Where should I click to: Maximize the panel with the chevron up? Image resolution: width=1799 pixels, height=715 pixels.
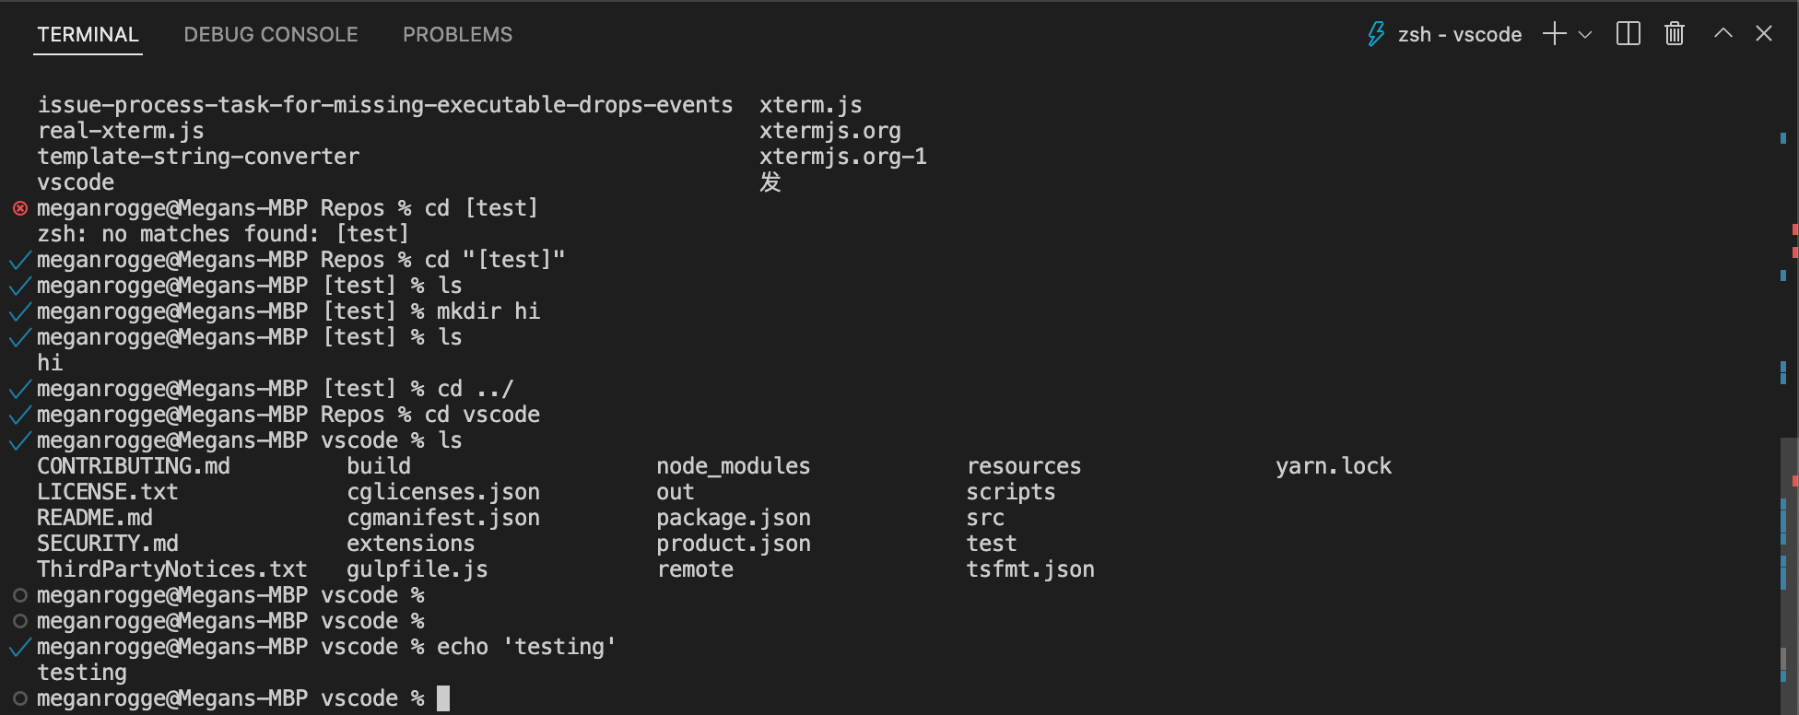(1722, 33)
